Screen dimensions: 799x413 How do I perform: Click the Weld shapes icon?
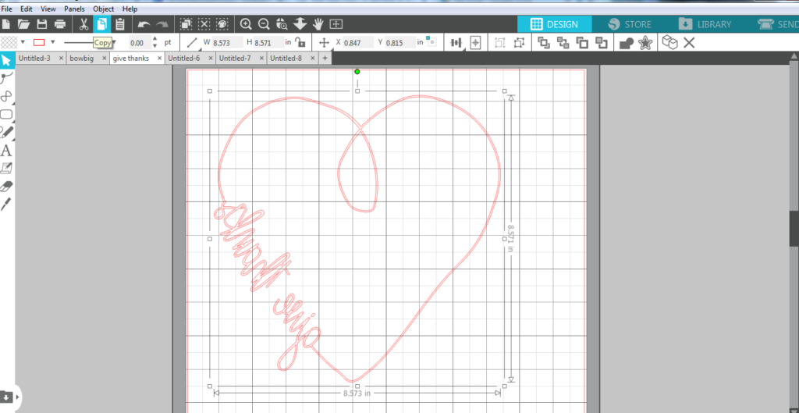(x=626, y=43)
